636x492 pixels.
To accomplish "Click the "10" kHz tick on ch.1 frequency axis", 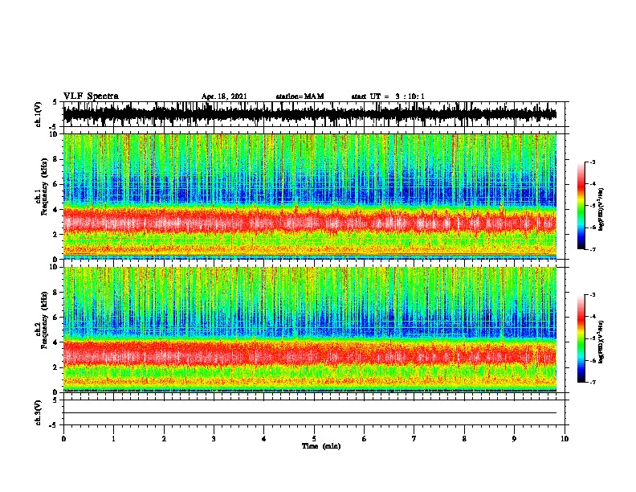I will 54,134.
